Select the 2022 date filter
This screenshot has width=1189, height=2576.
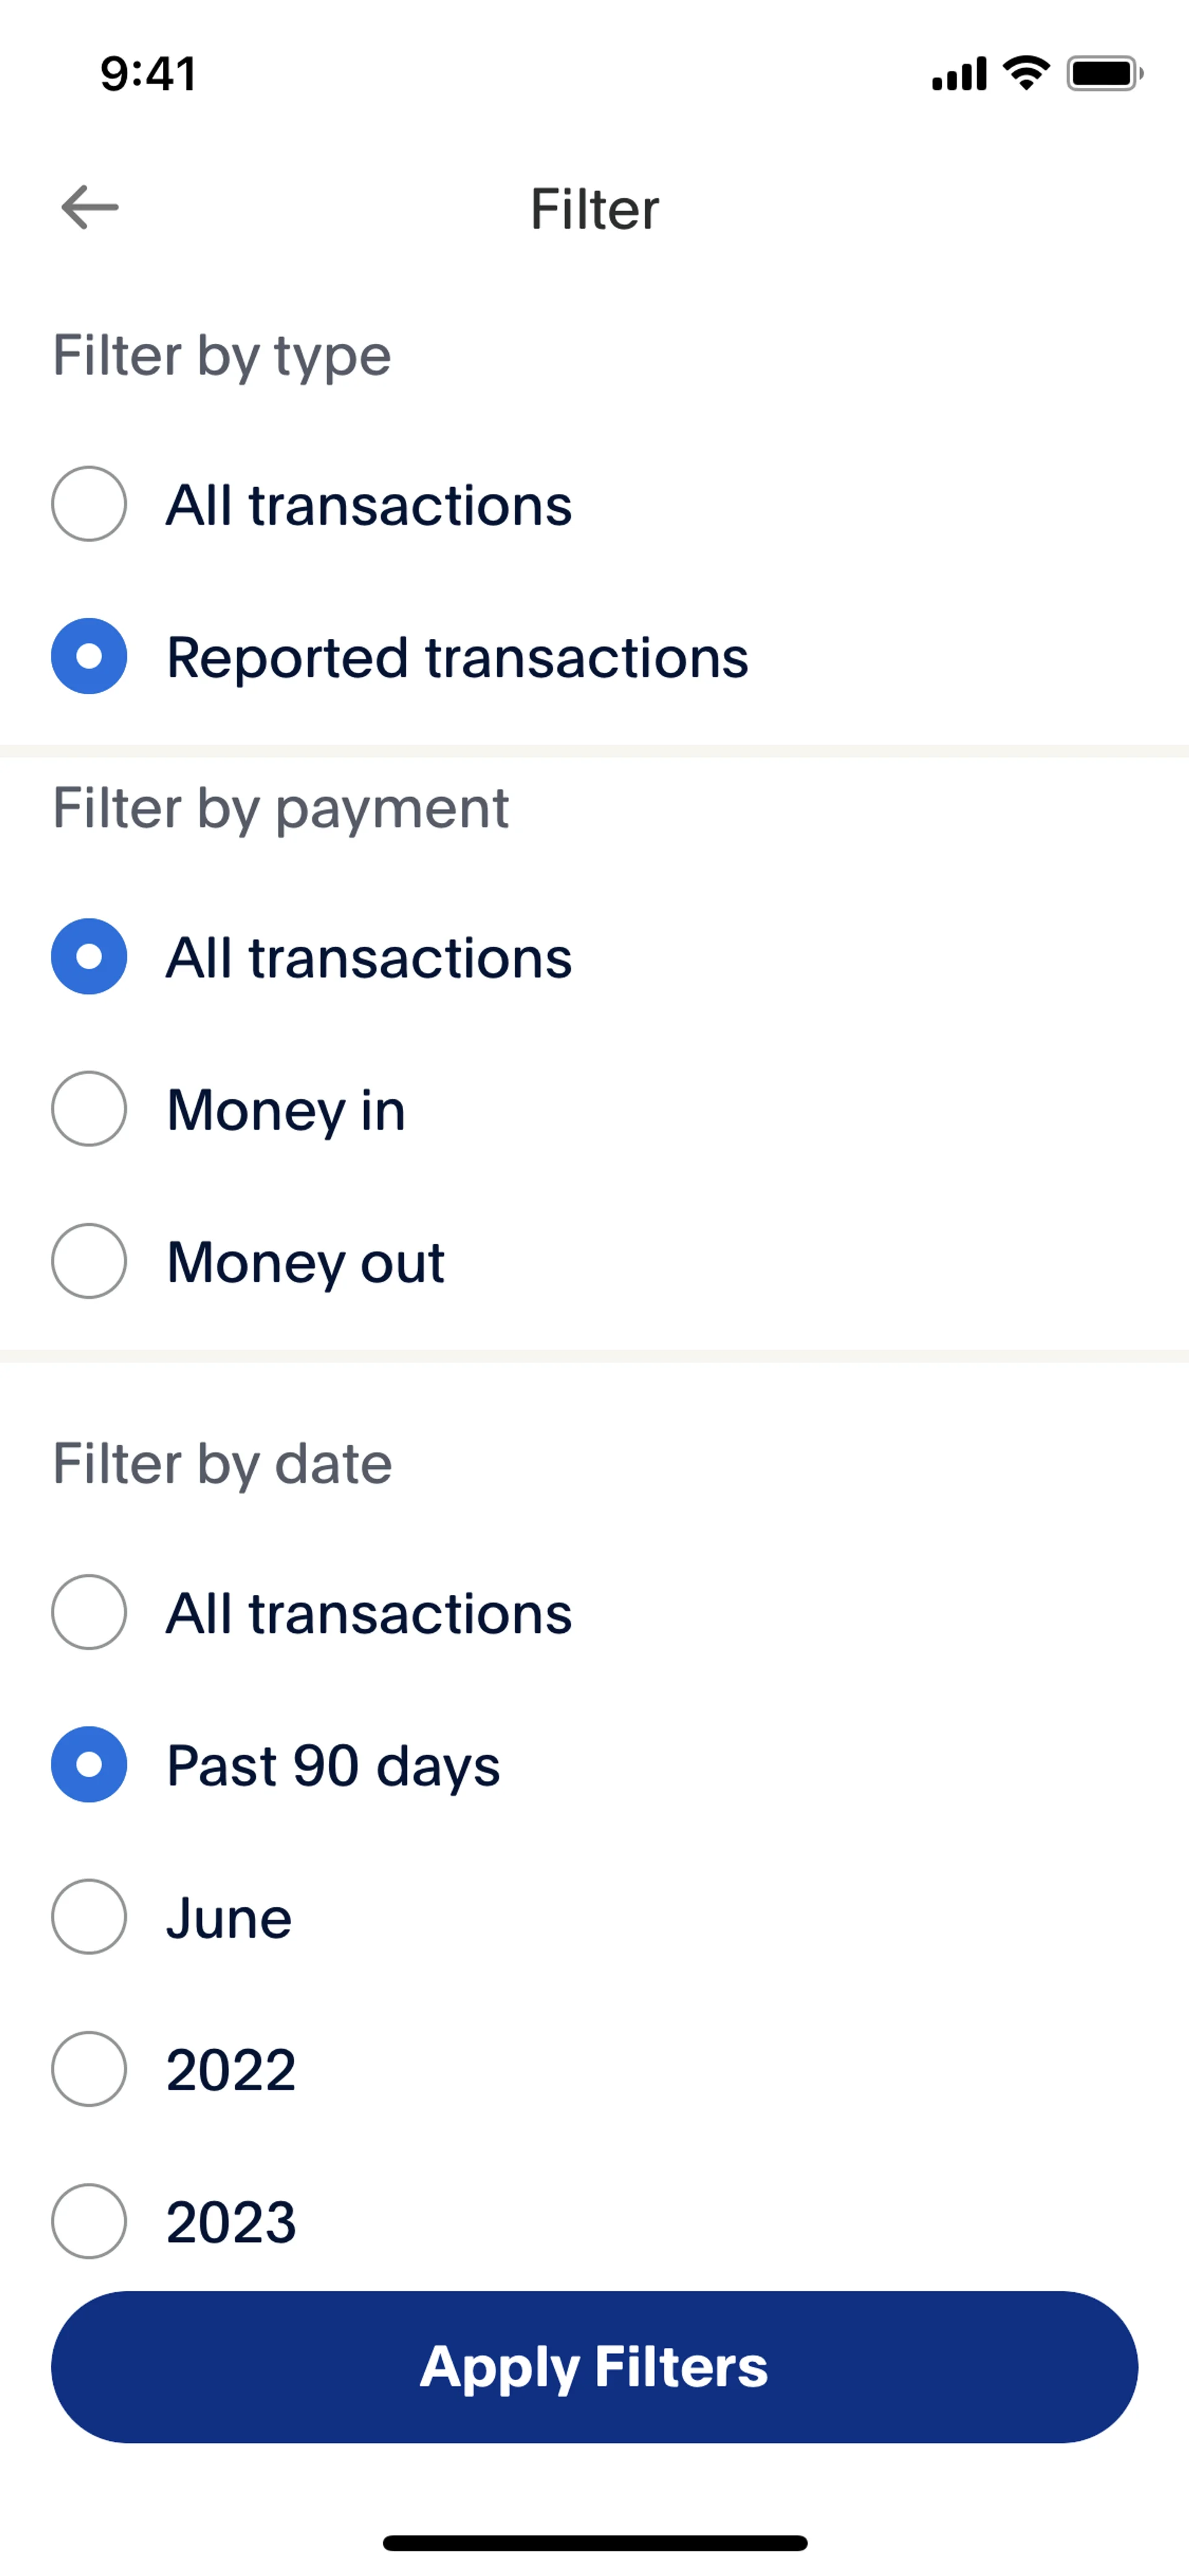point(89,2069)
